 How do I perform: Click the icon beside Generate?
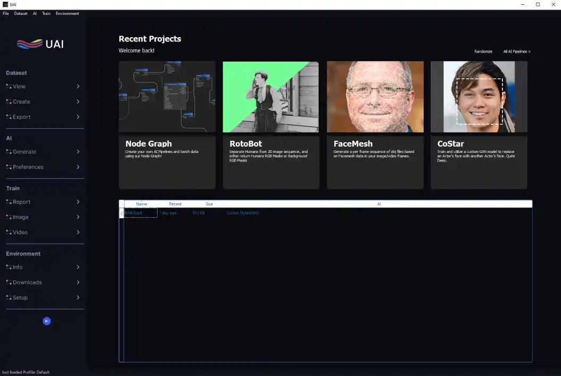(9, 151)
